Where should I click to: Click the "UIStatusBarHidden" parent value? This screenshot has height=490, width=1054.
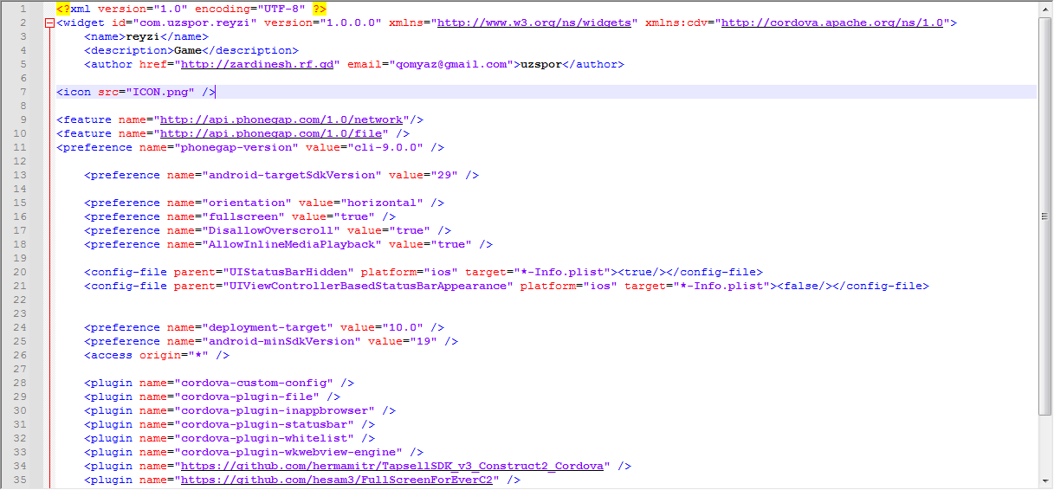[288, 272]
